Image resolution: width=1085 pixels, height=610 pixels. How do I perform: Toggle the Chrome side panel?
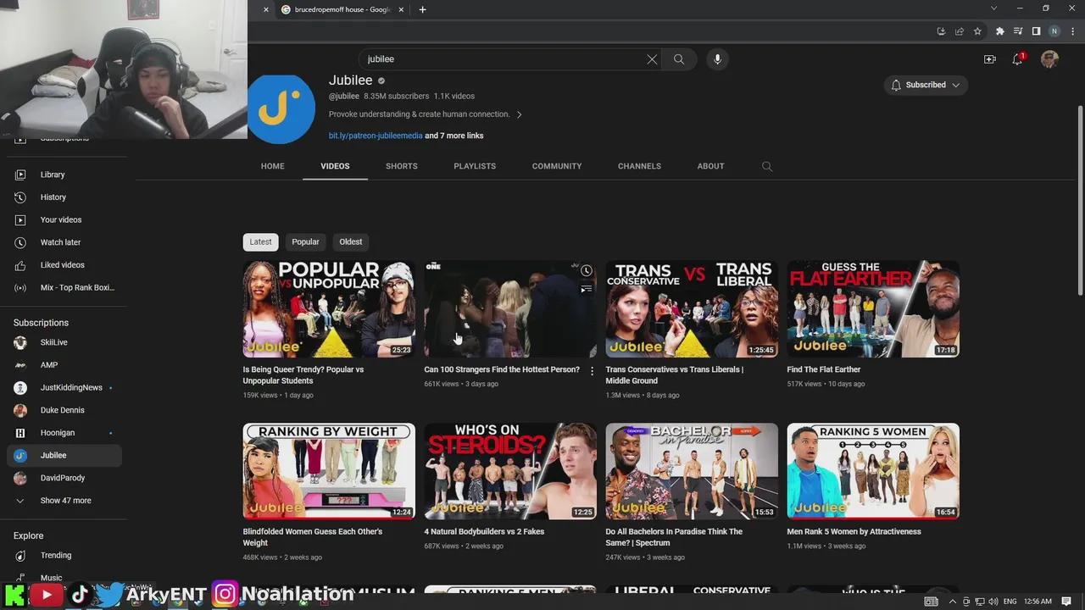pyautogui.click(x=1036, y=31)
